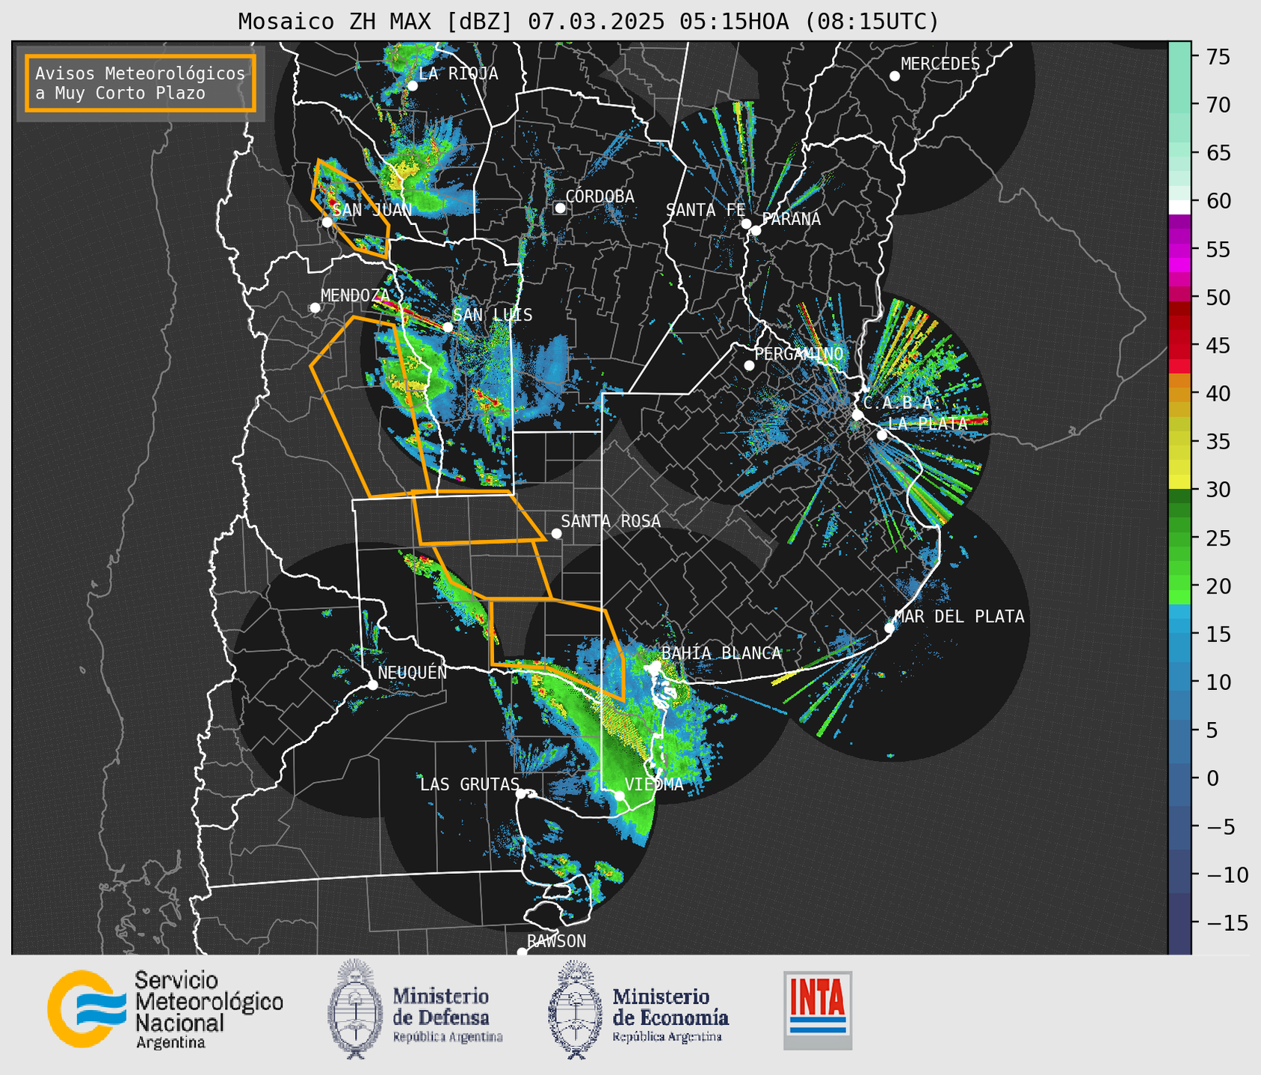The width and height of the screenshot is (1261, 1075).
Task: Click the Servicio Meteorológico Nacional logo
Action: coord(165,1009)
